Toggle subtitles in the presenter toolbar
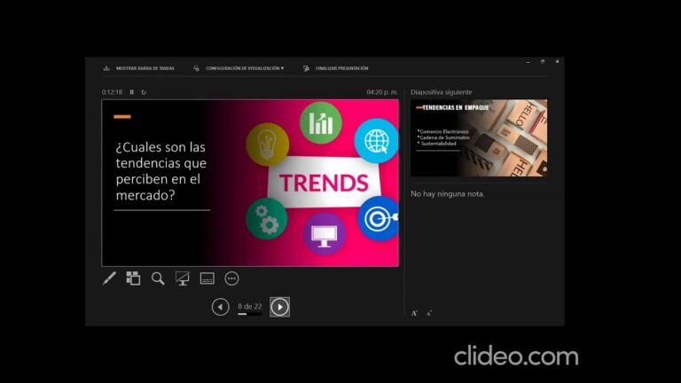 [207, 278]
